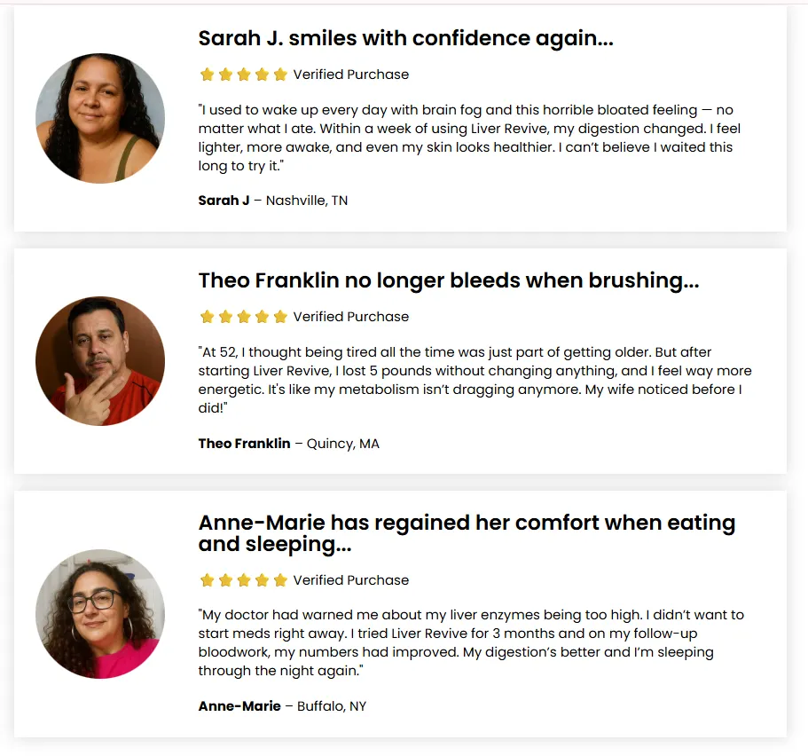
Task: Click the first star in Theo Franklin's rating
Action: coord(208,317)
